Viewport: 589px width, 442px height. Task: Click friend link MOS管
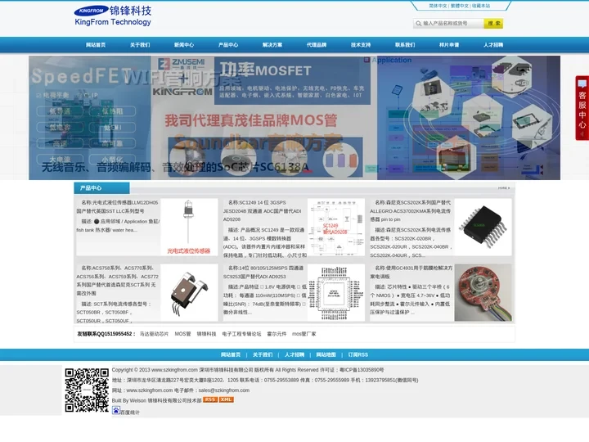click(182, 334)
